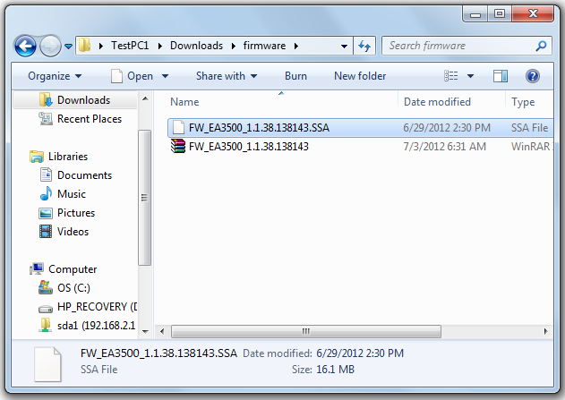Open the recent pages dropdown arrow

click(68, 46)
